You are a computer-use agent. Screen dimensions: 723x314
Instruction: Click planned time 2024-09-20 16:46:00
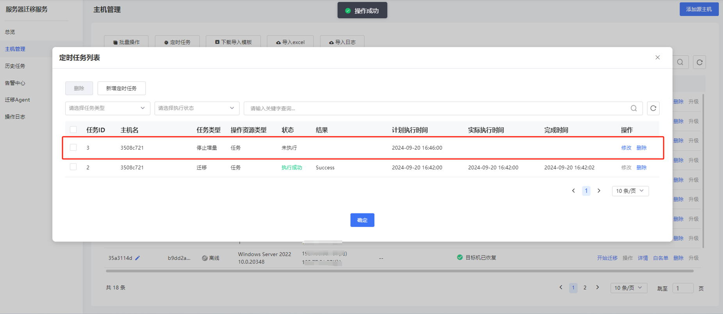click(417, 148)
